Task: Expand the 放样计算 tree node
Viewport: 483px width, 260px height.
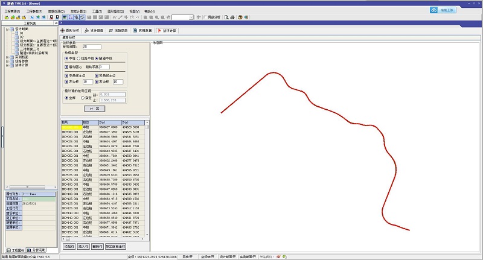Action: pos(7,65)
